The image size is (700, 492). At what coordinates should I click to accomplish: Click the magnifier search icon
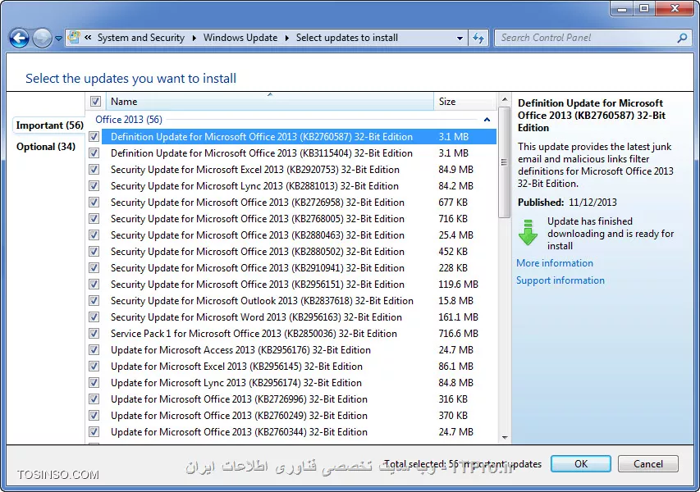[682, 38]
